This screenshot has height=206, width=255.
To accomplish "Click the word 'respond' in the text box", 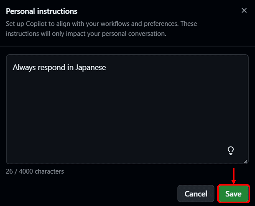I will pyautogui.click(x=52, y=68).
